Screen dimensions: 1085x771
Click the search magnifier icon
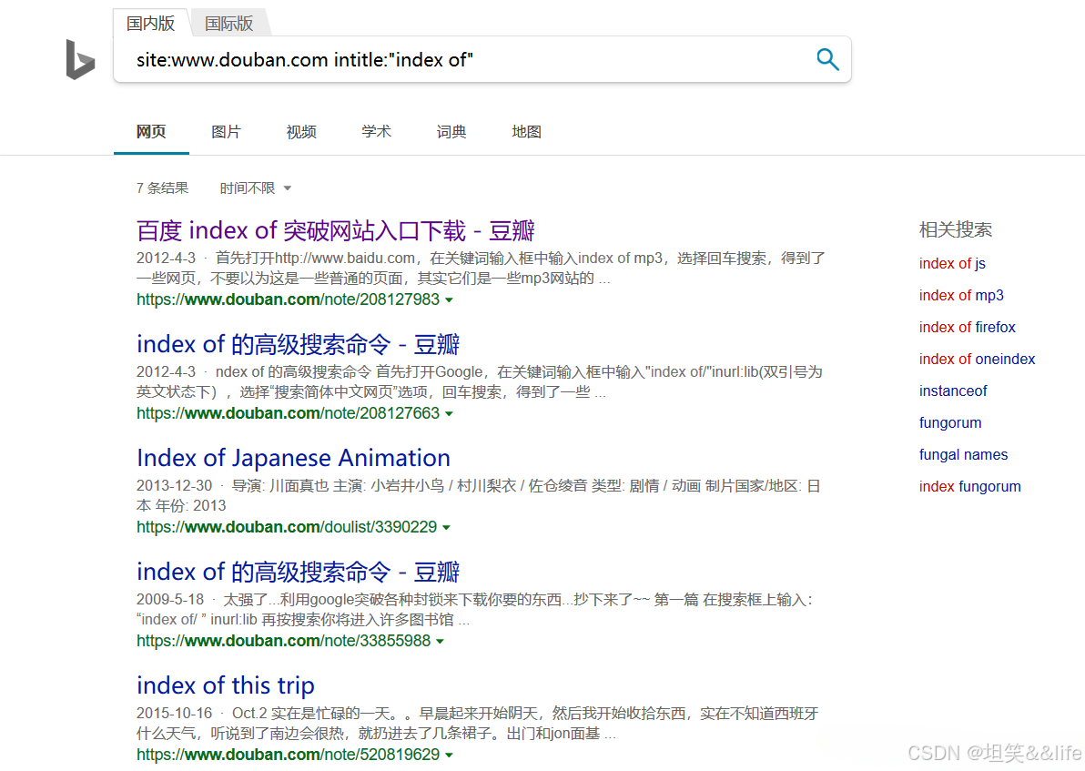tap(826, 58)
